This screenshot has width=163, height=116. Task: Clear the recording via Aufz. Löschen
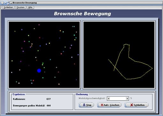click(x=109, y=105)
